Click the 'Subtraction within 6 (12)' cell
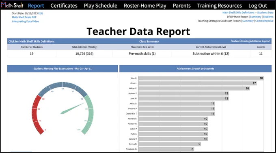The width and height of the screenshot is (276, 153). coord(211,54)
